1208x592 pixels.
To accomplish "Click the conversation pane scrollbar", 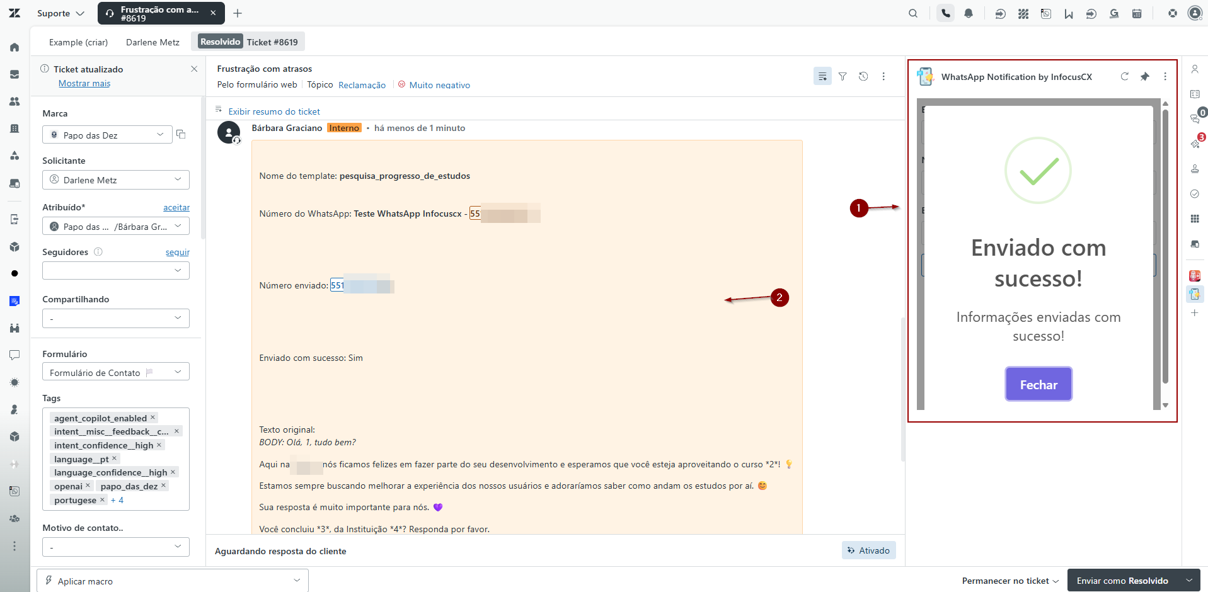I will pyautogui.click(x=902, y=390).
